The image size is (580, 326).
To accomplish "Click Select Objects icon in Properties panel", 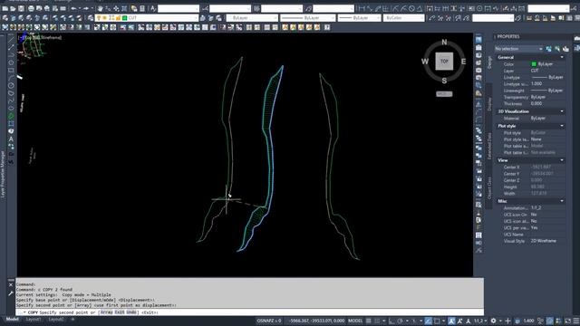I will tap(557, 49).
